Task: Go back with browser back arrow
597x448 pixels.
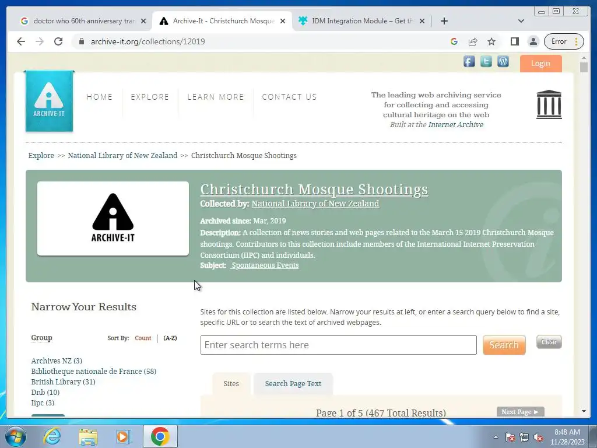Action: tap(21, 41)
